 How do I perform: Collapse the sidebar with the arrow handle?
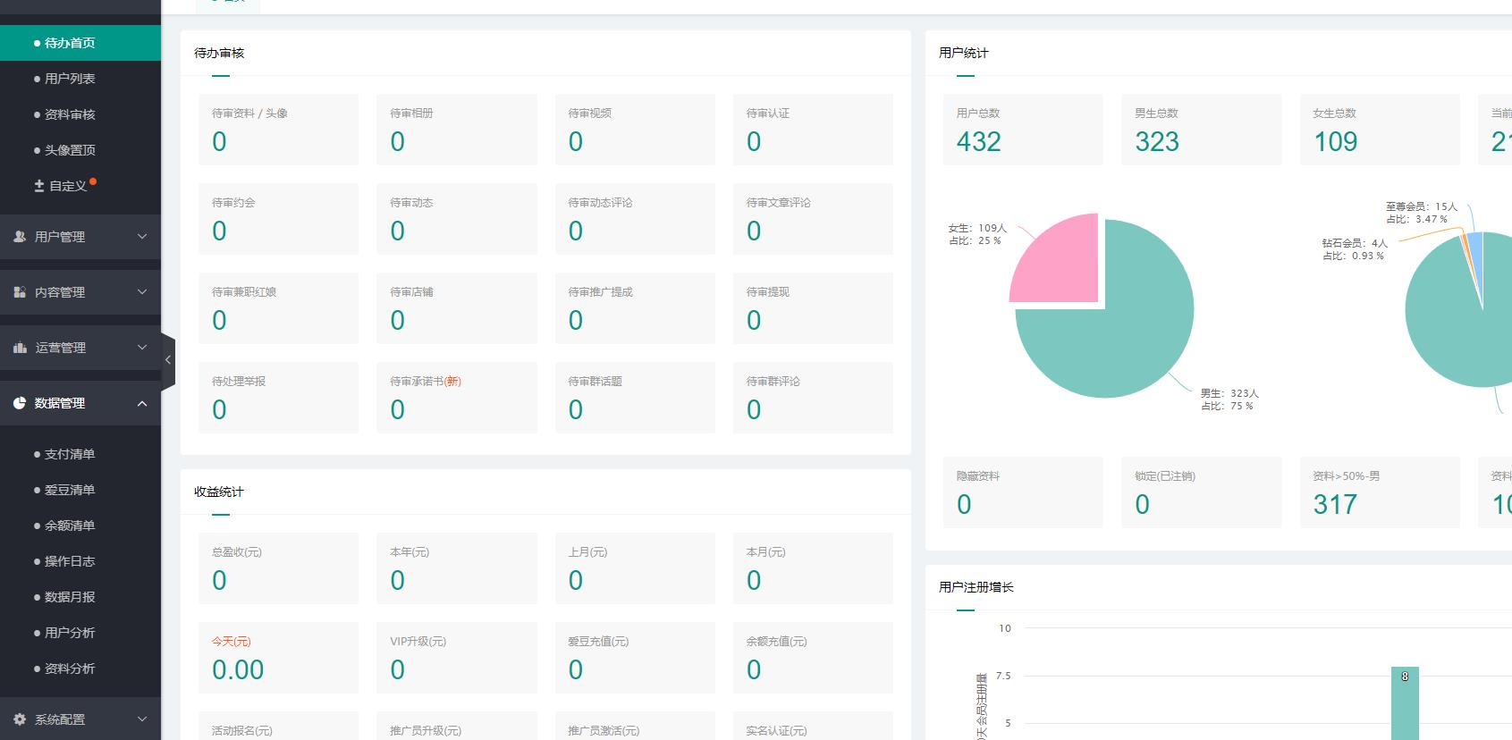pos(168,359)
